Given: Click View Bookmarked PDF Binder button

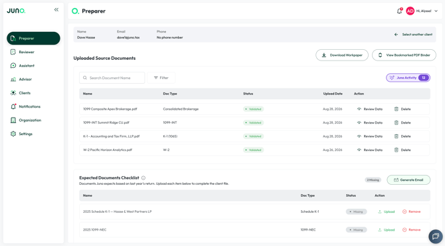Looking at the screenshot, I should tap(404, 55).
